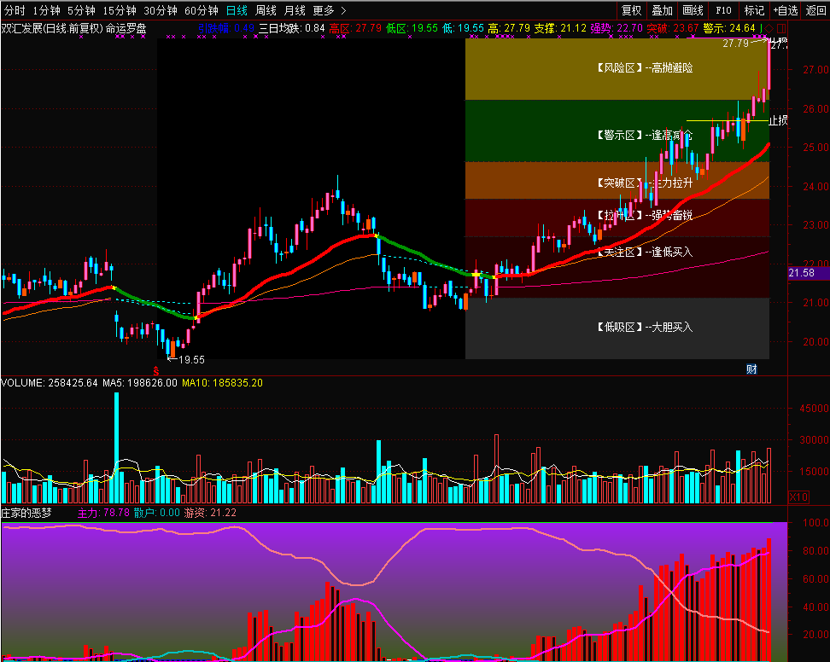
Task: Switch to the 分时 intraday view
Action: point(15,10)
